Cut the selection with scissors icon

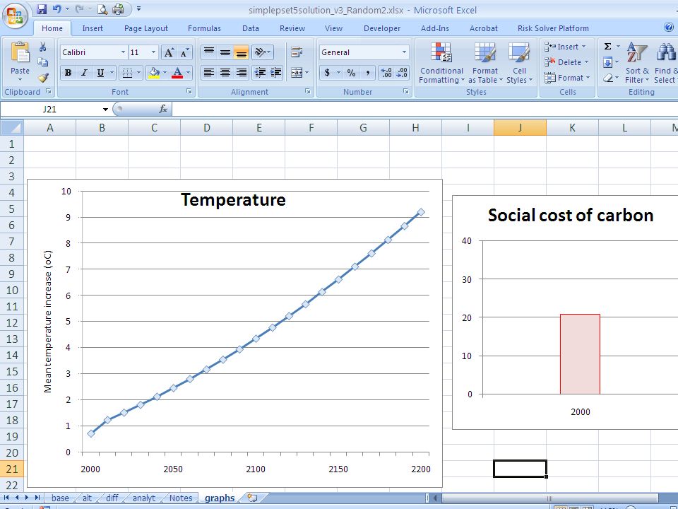click(42, 47)
